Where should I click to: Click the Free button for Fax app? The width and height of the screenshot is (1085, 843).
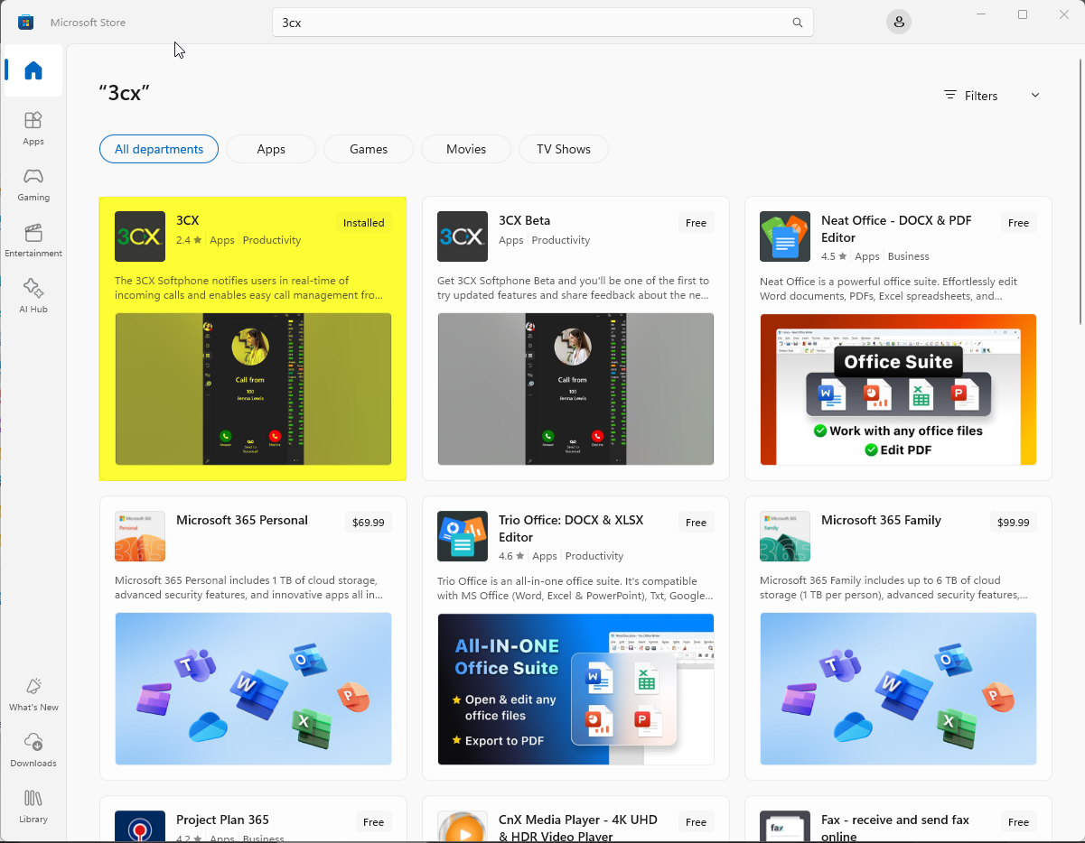click(x=1018, y=822)
